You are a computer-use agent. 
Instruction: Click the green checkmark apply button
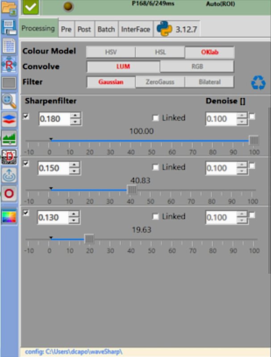[30, 7]
